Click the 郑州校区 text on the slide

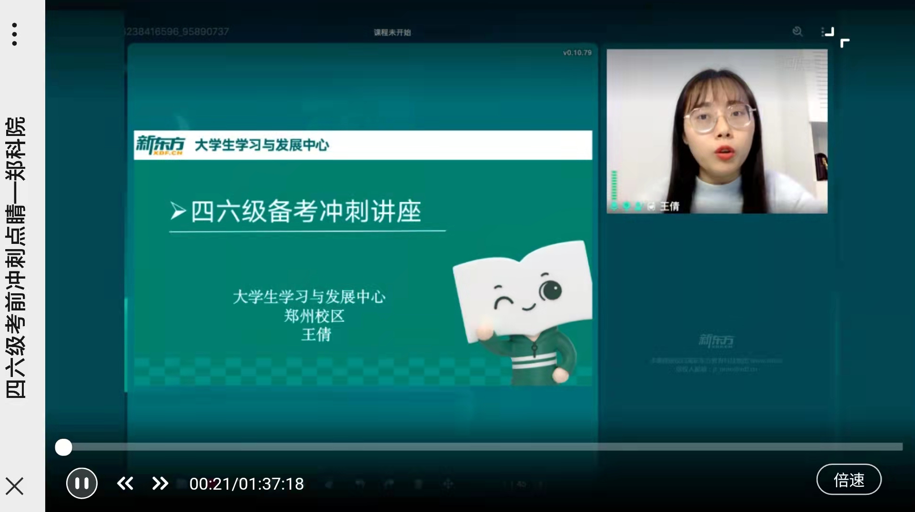point(314,316)
